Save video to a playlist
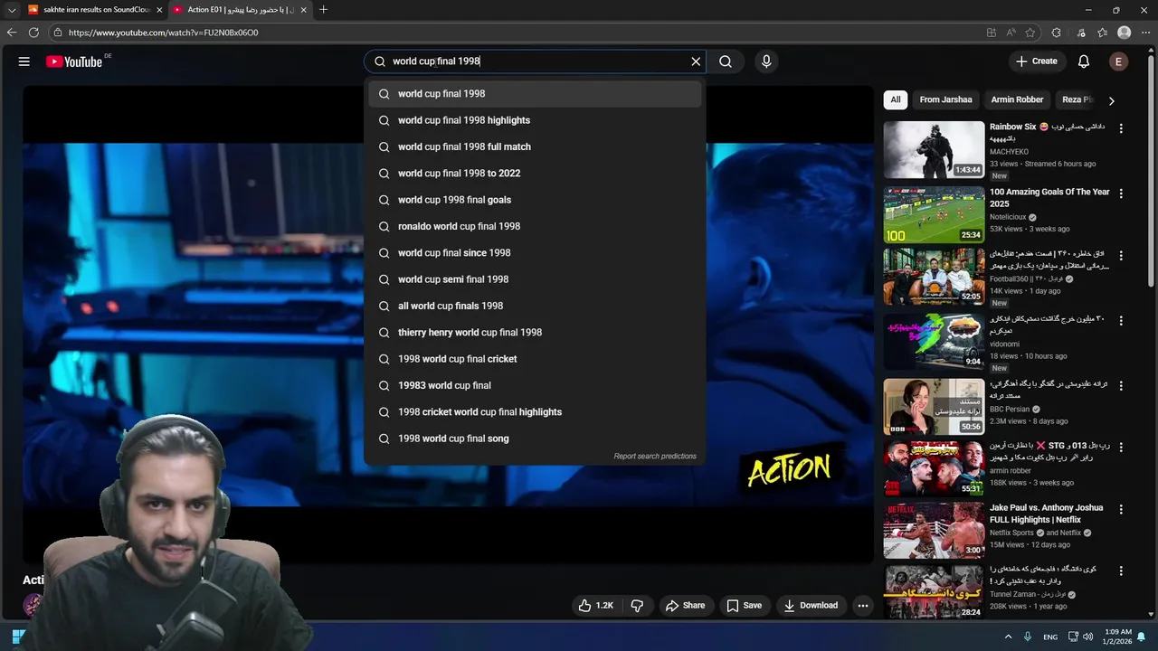Screen dimensions: 1158x651 (x=744, y=606)
